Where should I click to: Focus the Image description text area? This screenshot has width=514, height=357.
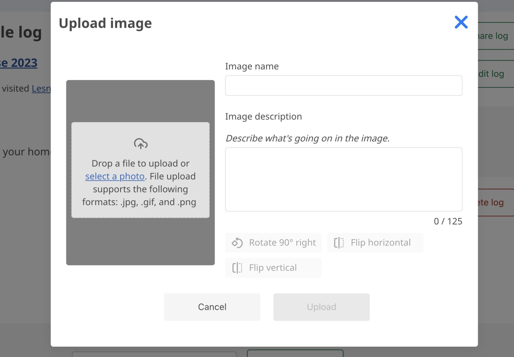coord(344,179)
